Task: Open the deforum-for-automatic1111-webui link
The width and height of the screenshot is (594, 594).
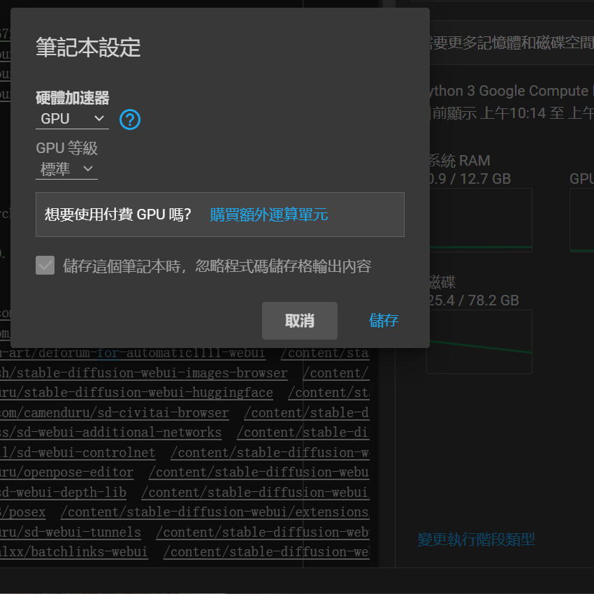Action: click(133, 353)
